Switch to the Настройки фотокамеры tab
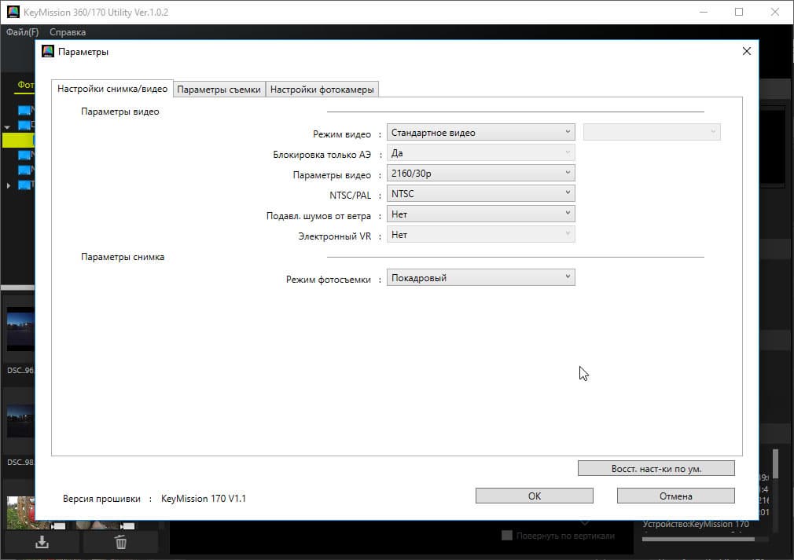Image resolution: width=794 pixels, height=560 pixels. tap(322, 89)
